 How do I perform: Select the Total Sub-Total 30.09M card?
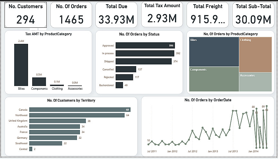point(253,15)
